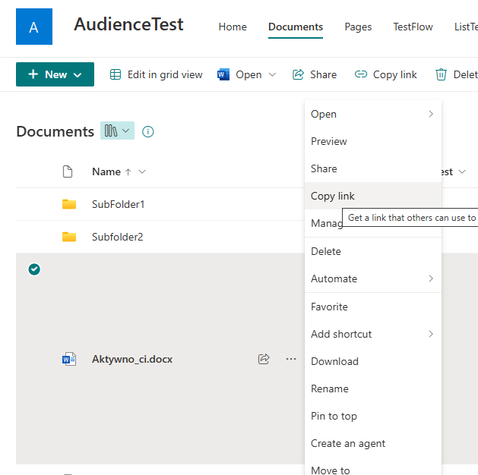478x475 pixels.
Task: Click the Share button in the toolbar
Action: (315, 74)
